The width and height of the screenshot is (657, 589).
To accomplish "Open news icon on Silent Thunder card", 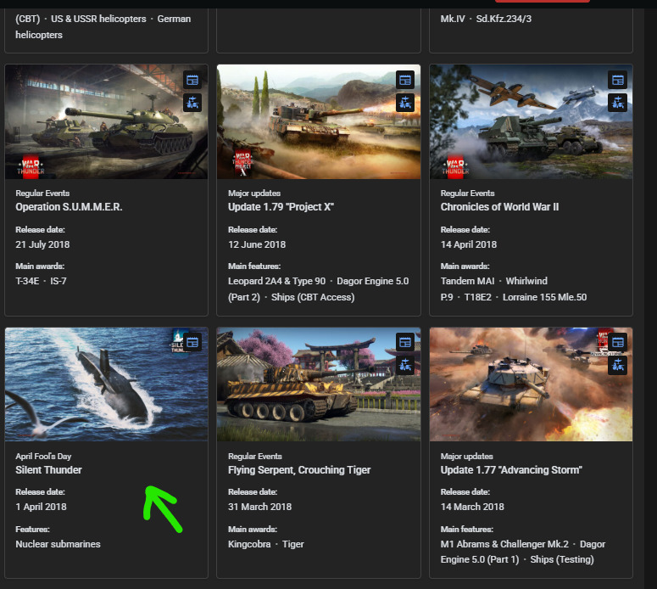I will [x=192, y=342].
